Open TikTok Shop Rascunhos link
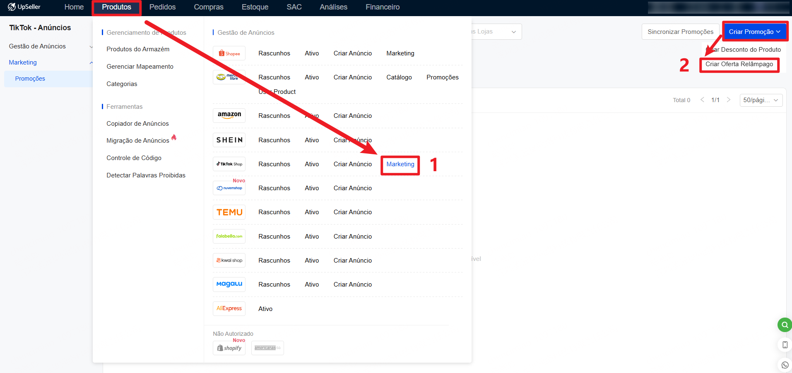The image size is (792, 373). 274,164
